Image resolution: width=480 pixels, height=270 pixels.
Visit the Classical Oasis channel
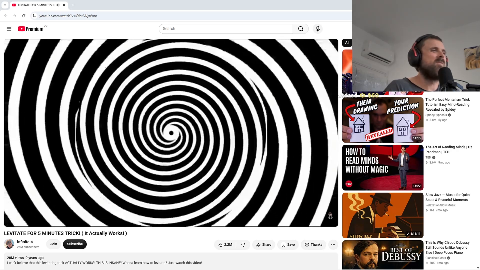click(436, 258)
